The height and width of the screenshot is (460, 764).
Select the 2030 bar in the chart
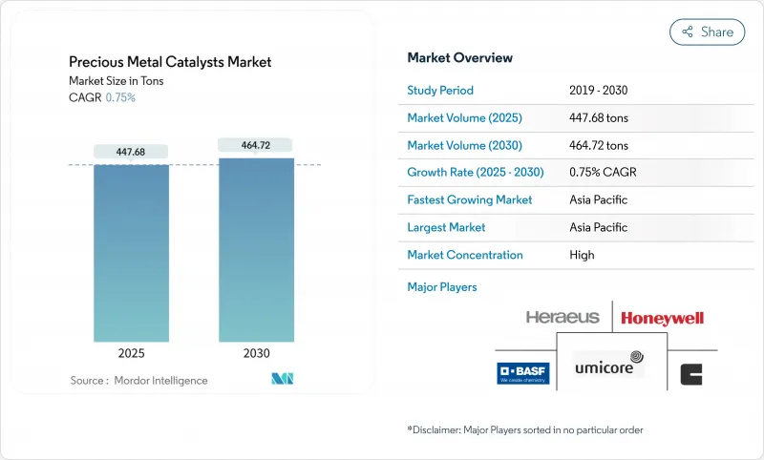point(256,249)
